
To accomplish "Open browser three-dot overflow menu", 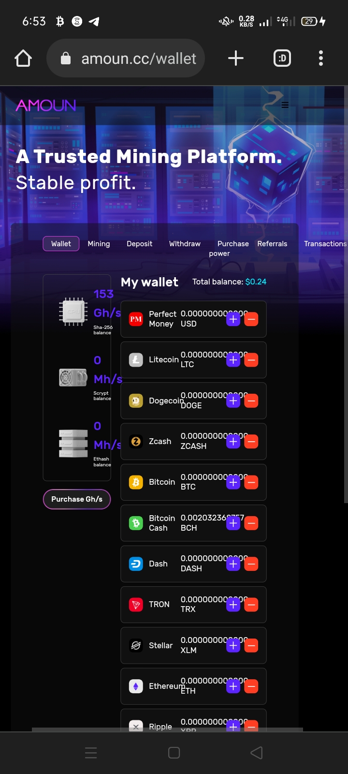I will coord(321,59).
